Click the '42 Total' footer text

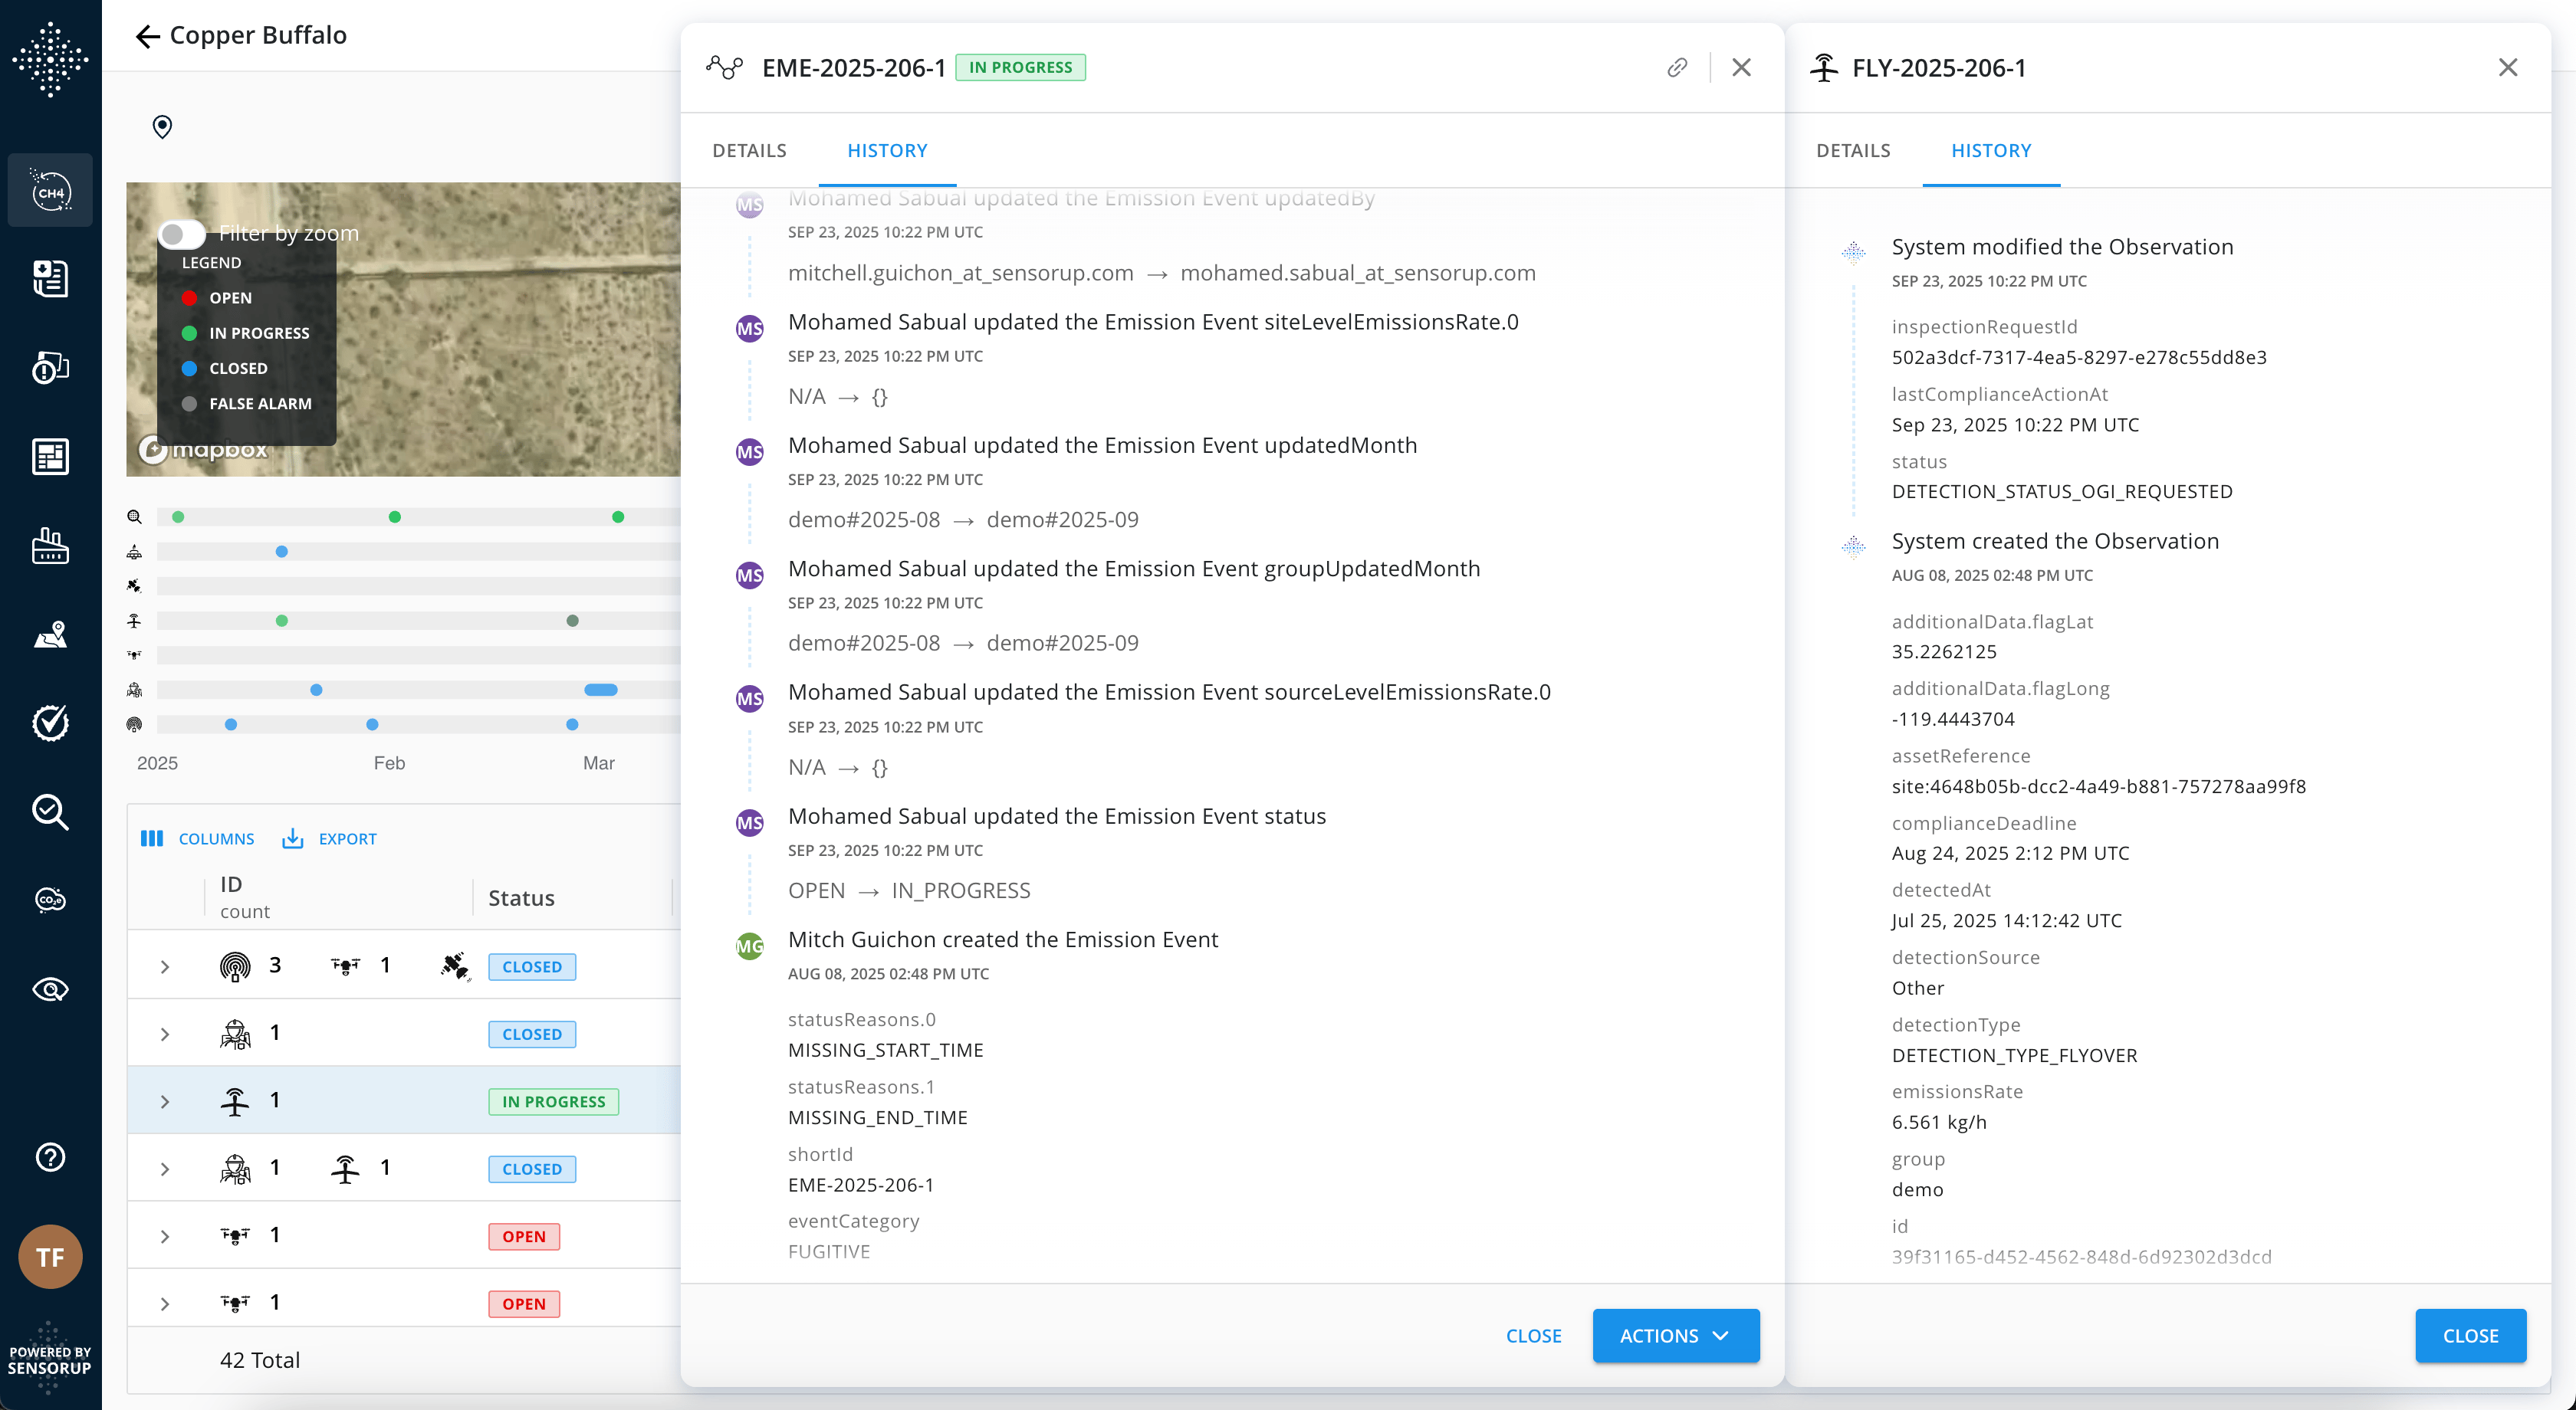260,1359
